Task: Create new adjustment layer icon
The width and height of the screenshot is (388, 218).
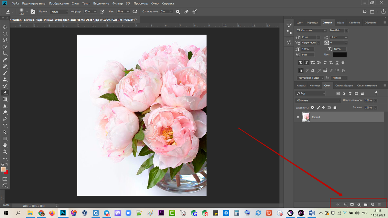Action: tap(359, 204)
